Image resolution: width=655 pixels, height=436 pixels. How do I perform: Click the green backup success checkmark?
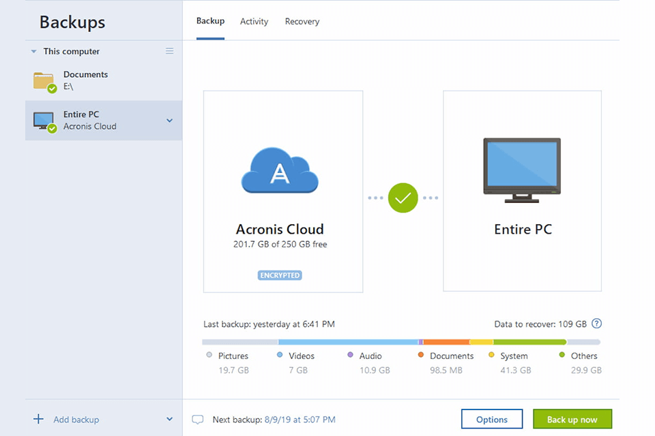pyautogui.click(x=403, y=198)
